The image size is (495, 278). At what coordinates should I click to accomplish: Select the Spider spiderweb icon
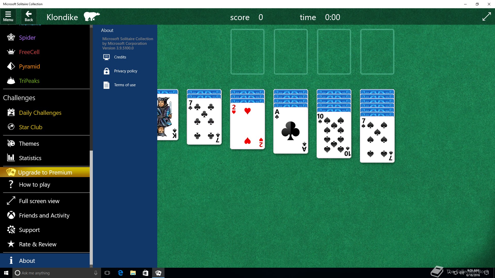coord(11,37)
